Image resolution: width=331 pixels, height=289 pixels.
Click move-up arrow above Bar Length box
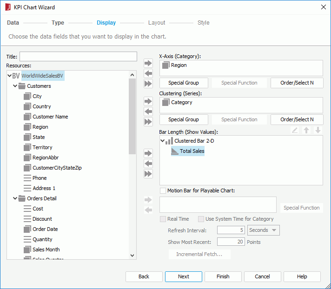click(306, 130)
